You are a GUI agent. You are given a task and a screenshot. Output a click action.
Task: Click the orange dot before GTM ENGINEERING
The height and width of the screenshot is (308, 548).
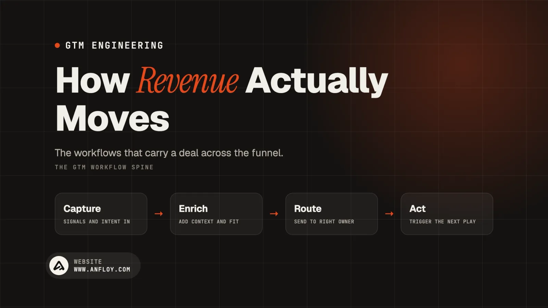click(58, 45)
